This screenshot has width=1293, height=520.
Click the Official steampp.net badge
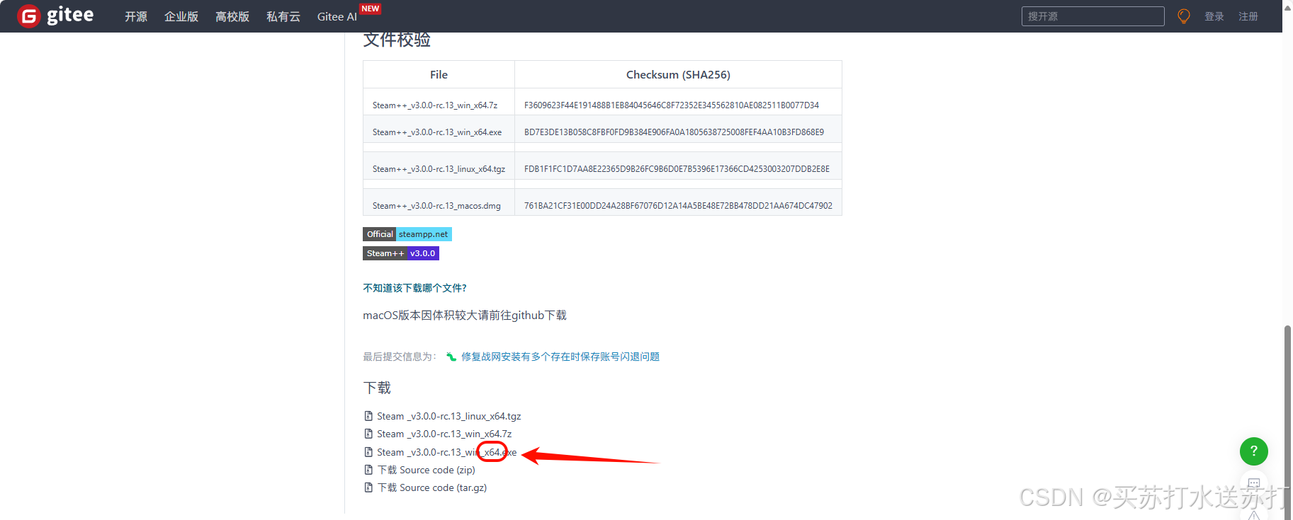pyautogui.click(x=407, y=234)
